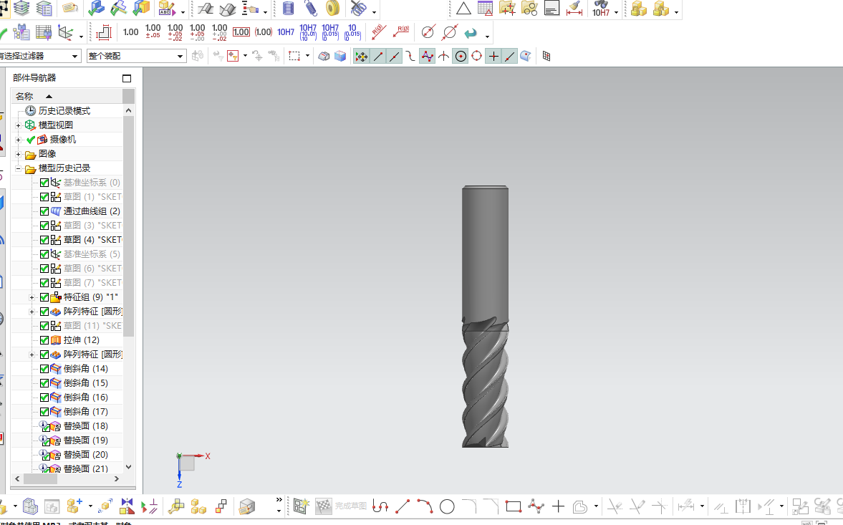Toggle the Mid Point snap option
The width and height of the screenshot is (843, 525).
[395, 57]
